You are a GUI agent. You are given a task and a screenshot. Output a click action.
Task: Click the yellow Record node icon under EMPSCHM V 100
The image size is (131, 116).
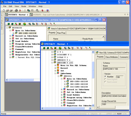pos(58,68)
